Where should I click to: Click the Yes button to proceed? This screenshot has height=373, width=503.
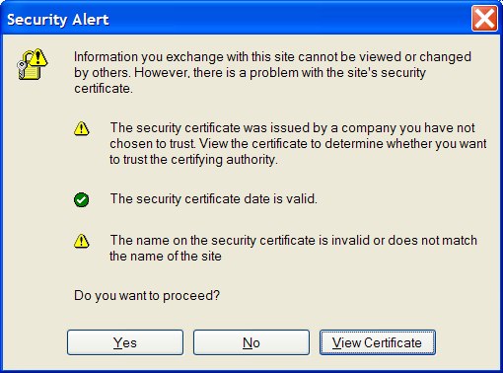pos(125,342)
